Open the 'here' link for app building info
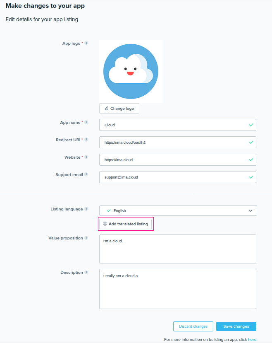The width and height of the screenshot is (272, 343). (x=252, y=340)
